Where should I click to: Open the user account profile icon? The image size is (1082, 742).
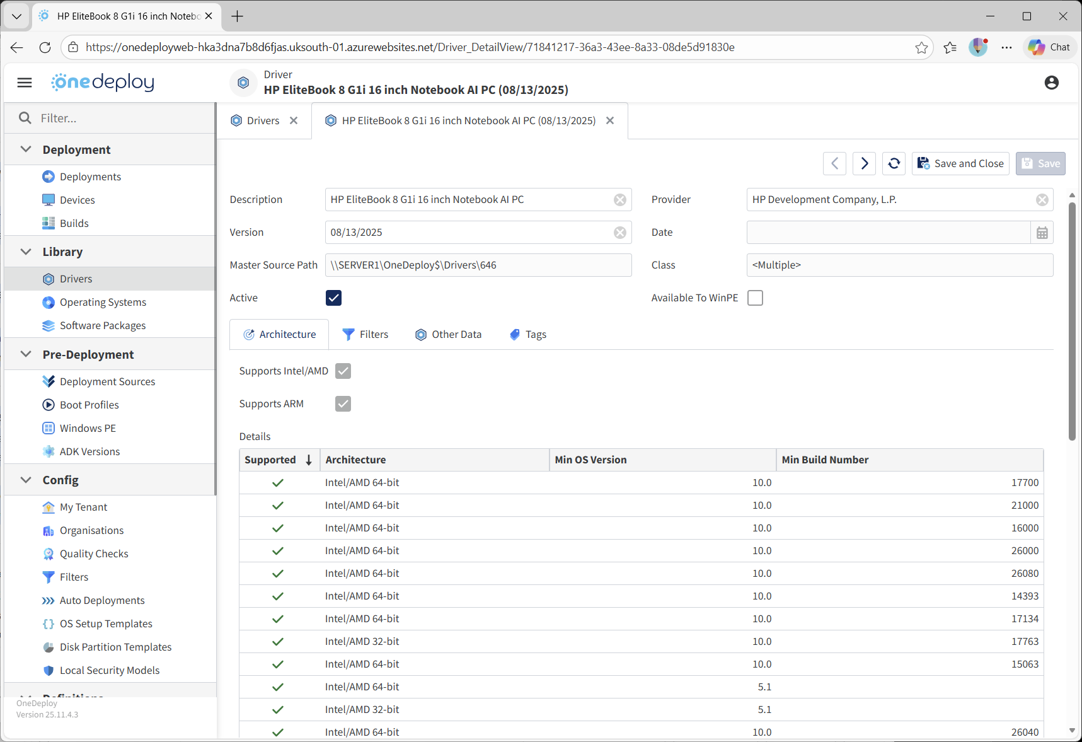(1051, 83)
